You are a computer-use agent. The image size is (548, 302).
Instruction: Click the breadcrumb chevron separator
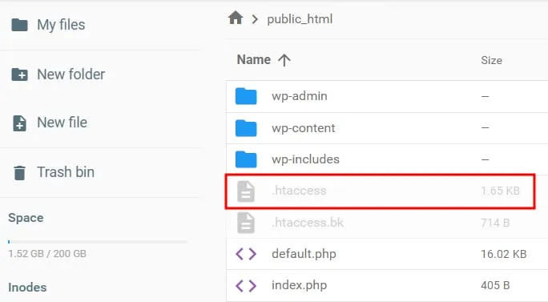click(255, 19)
